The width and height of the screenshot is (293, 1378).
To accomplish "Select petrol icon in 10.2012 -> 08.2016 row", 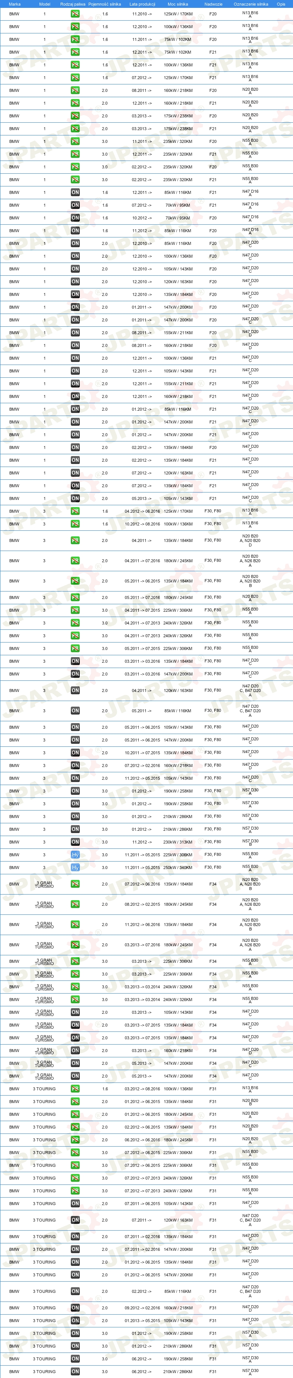I will 75,524.
